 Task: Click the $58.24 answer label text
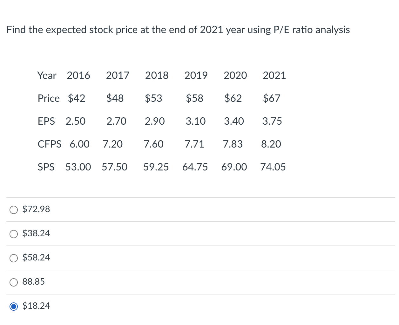pyautogui.click(x=36, y=258)
